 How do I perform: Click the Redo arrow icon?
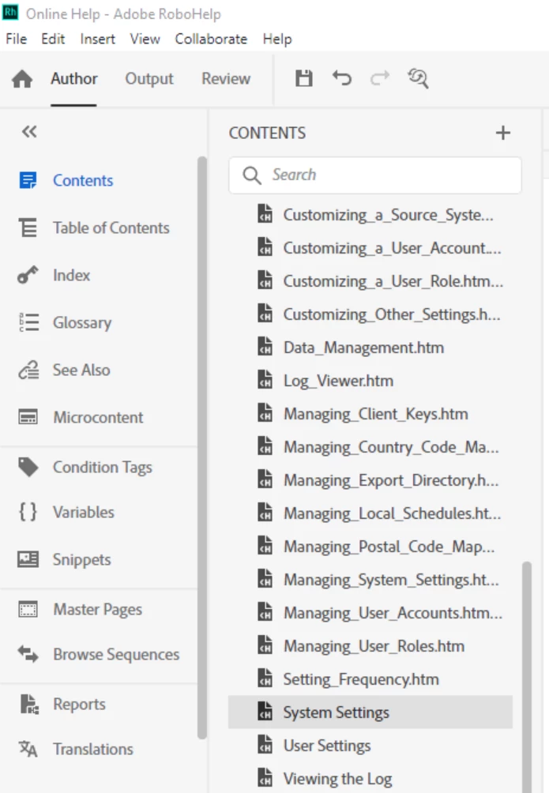[379, 78]
